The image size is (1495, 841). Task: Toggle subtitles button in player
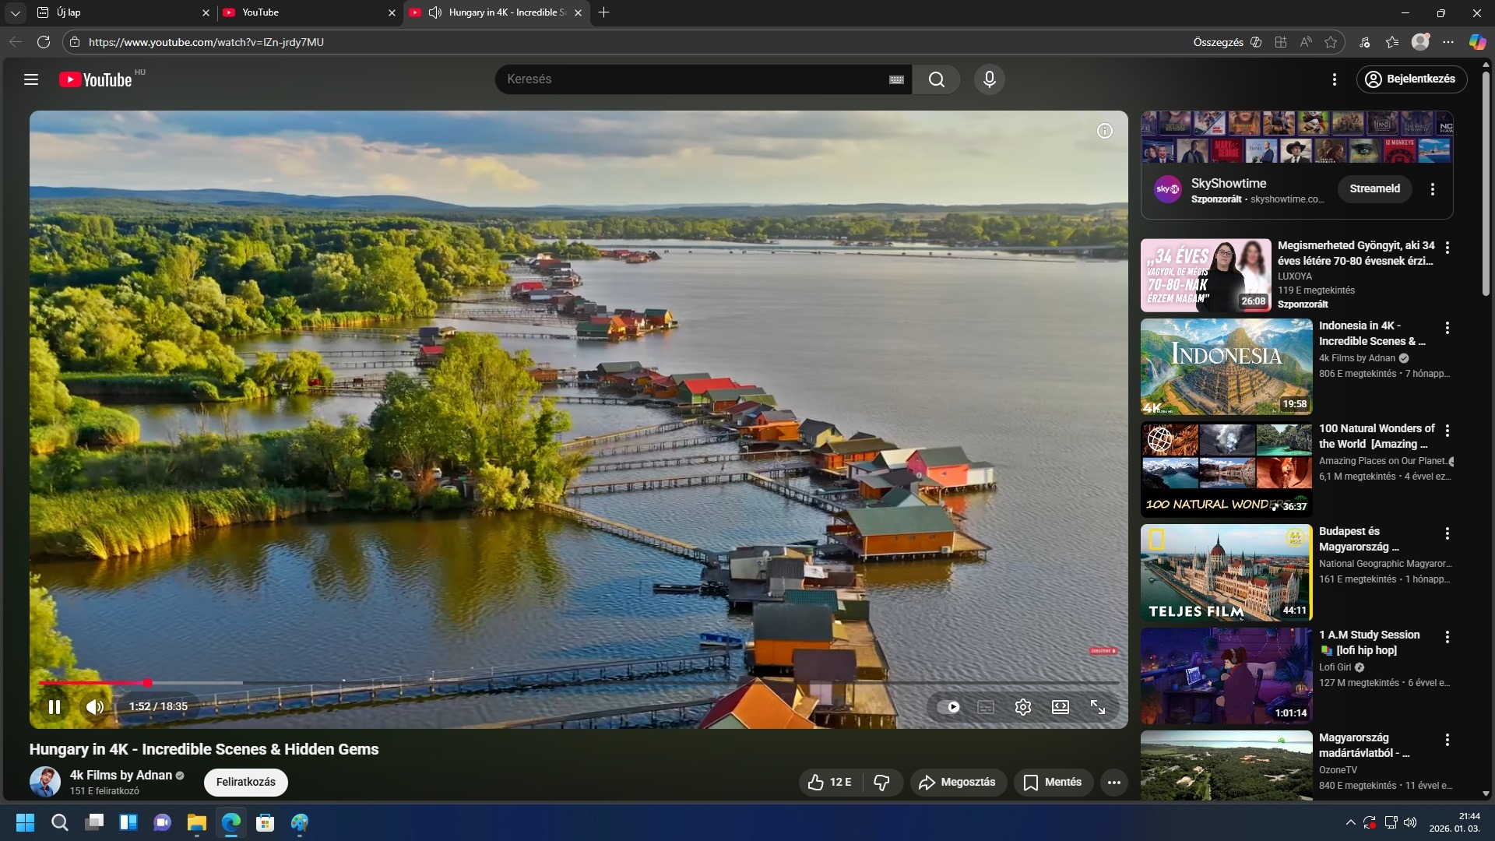[986, 707]
